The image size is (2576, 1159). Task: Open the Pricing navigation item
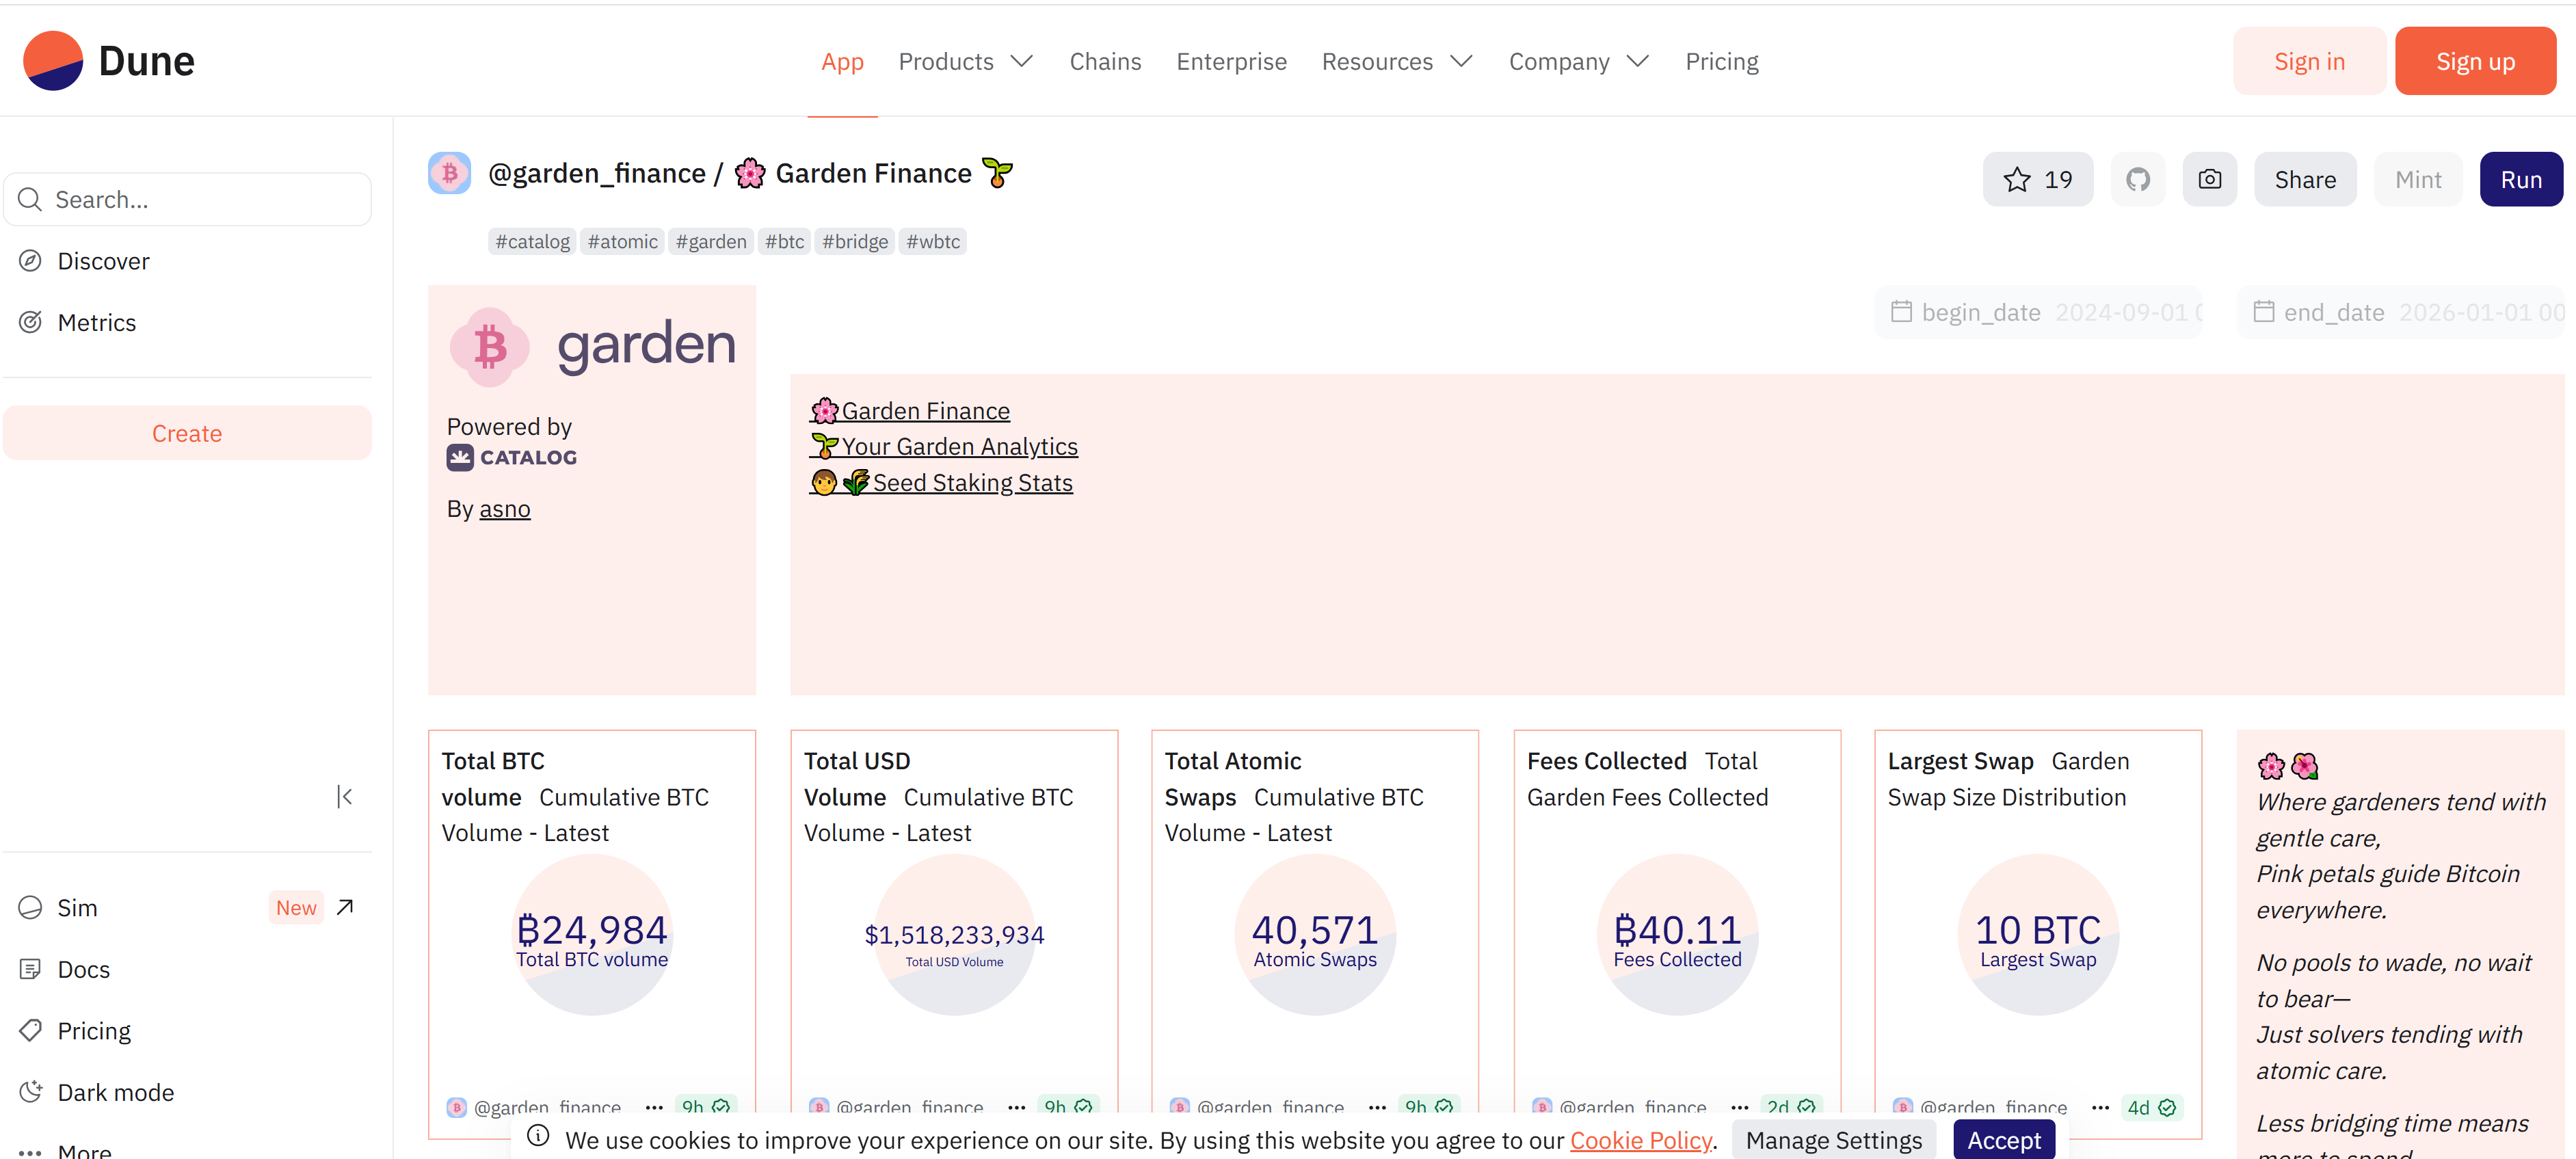1721,62
